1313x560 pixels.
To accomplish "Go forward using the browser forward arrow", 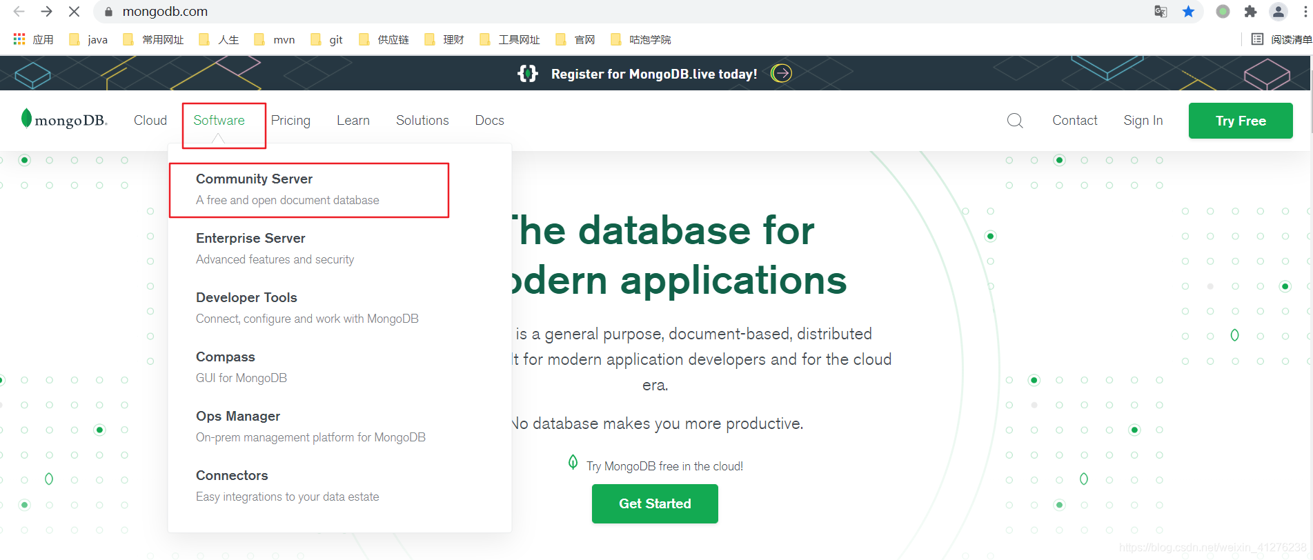I will [x=46, y=11].
